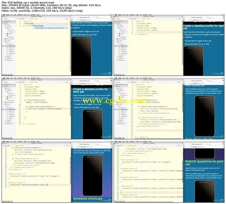Open the Selection menu in the top-left frame
The width and height of the screenshot is (226, 204).
(20, 15)
